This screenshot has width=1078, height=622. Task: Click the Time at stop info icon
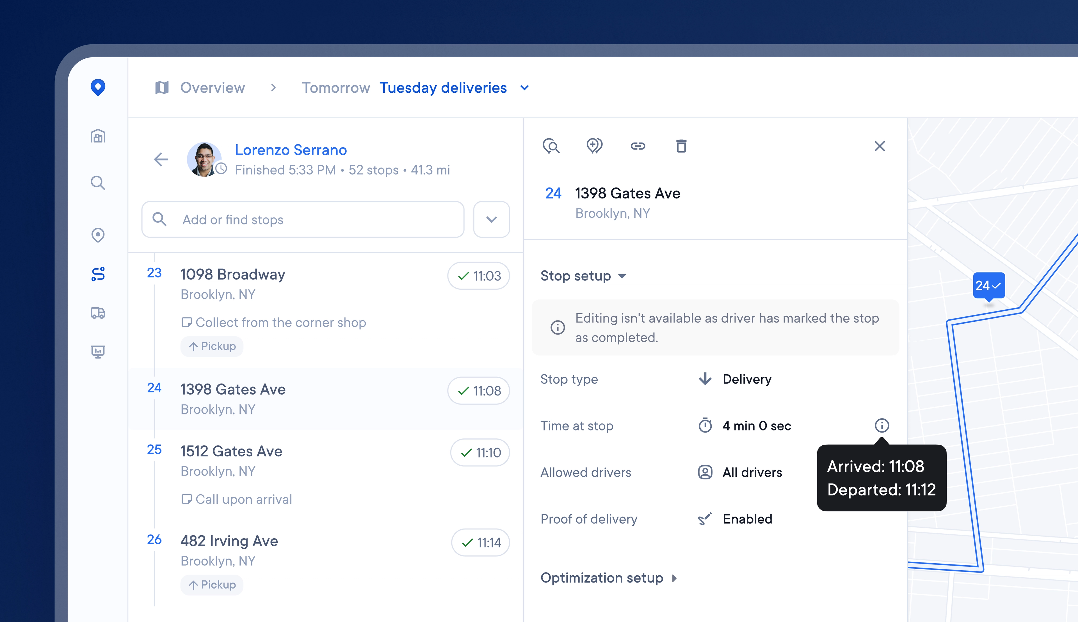(x=881, y=426)
